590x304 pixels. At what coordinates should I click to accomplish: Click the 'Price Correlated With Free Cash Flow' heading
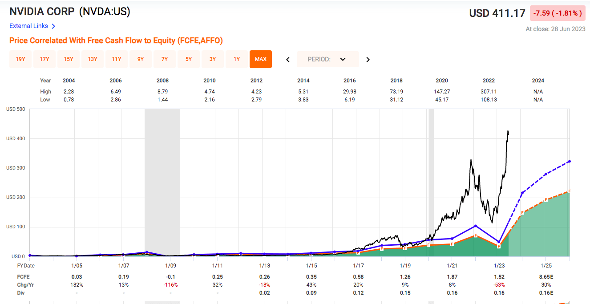click(116, 41)
